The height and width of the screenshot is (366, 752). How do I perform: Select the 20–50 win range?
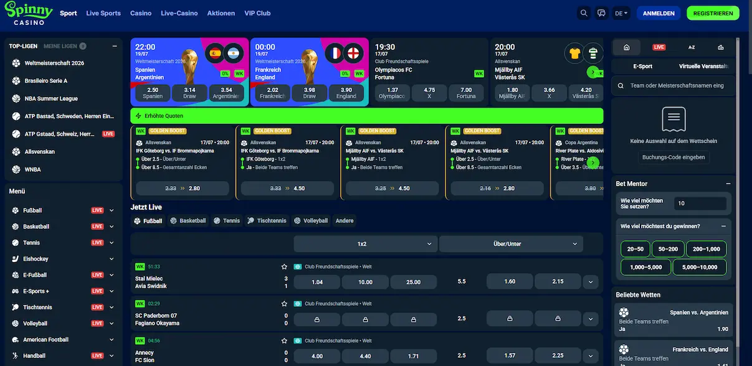tap(635, 249)
